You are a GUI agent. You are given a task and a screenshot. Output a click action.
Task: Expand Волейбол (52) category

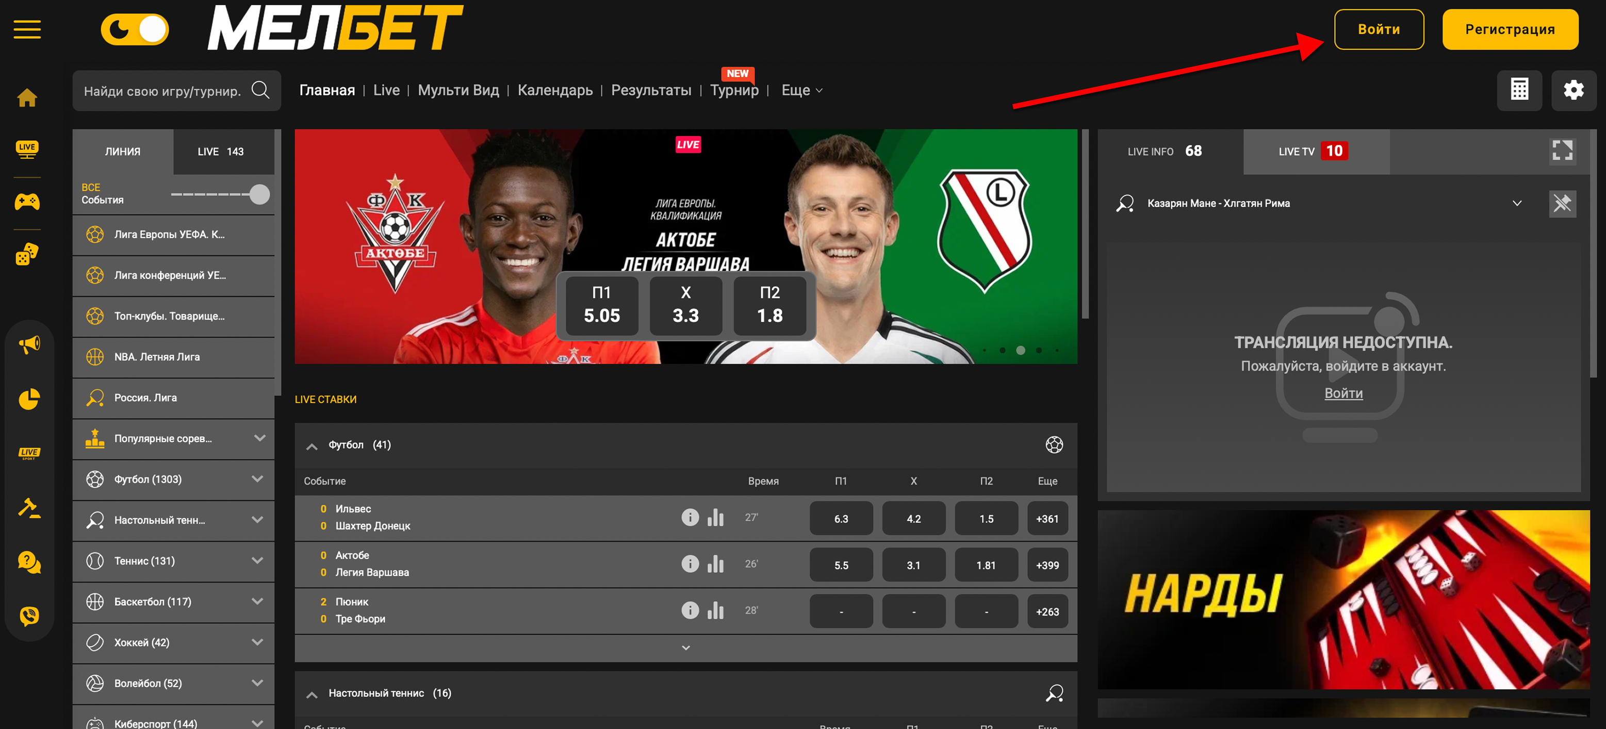click(257, 683)
